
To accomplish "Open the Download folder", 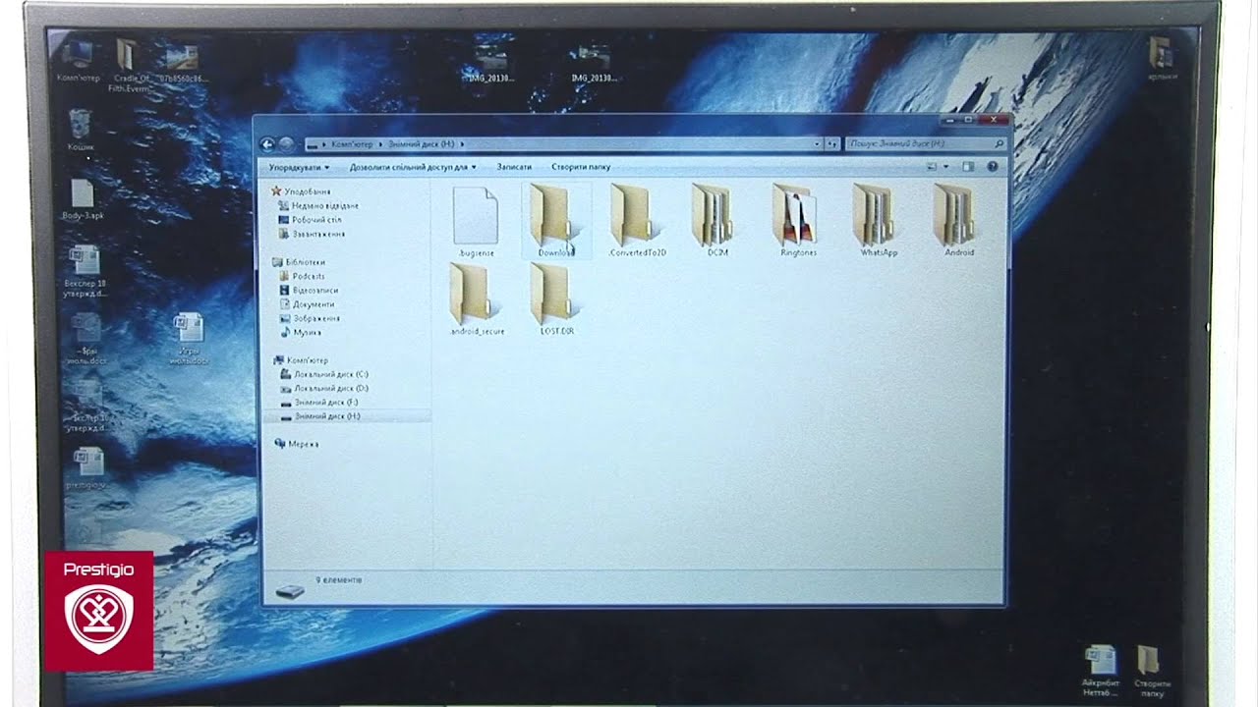I will (555, 222).
